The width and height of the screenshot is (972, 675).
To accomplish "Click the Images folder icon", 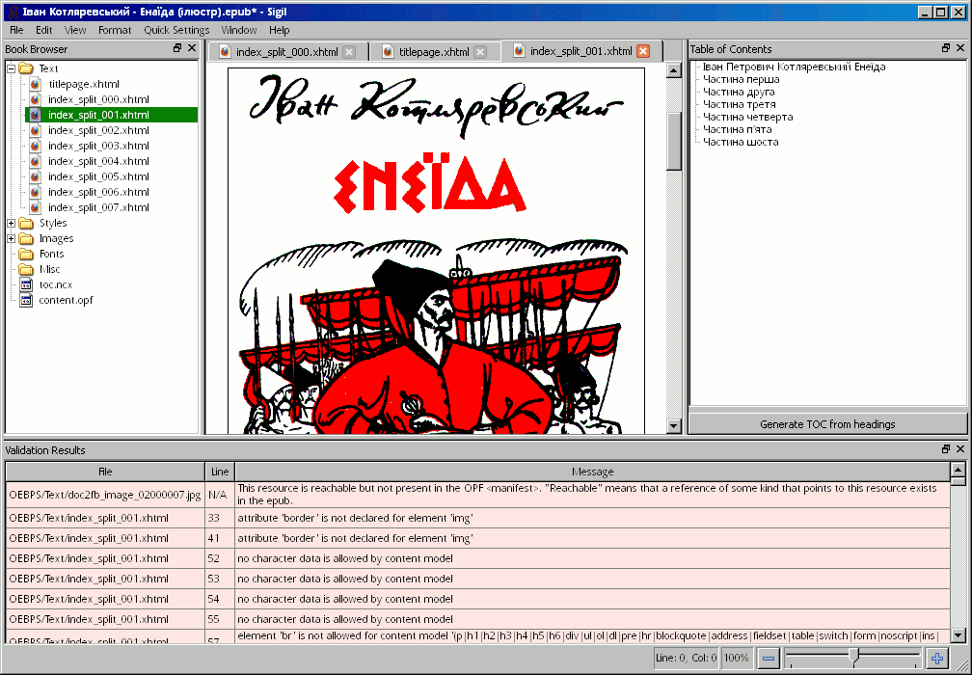I will pos(26,238).
